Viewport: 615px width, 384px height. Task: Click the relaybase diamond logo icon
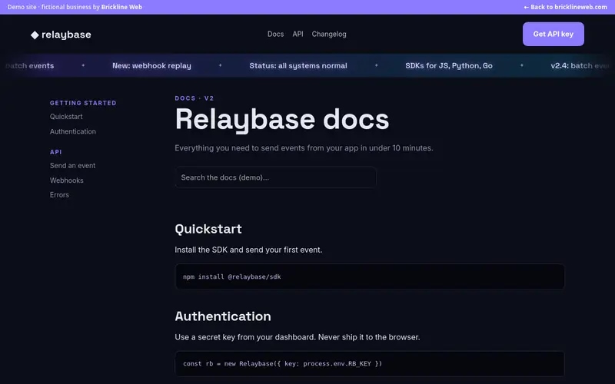(35, 35)
